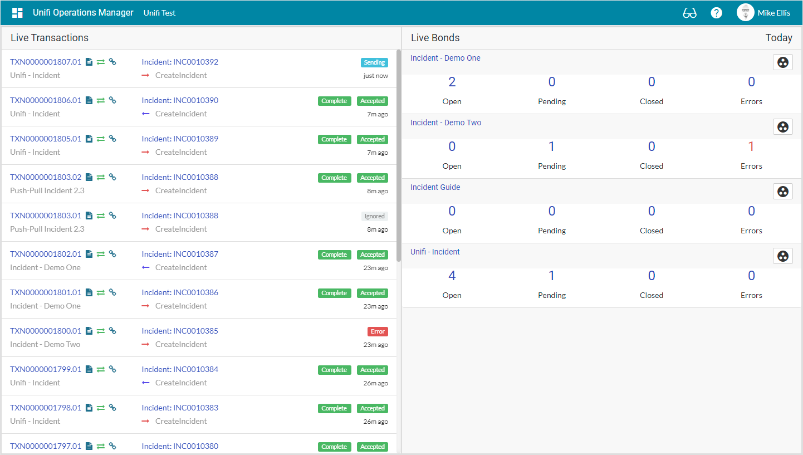The image size is (803, 455).
Task: Open the bond icon button for Unifi - Incident
Action: coord(782,256)
